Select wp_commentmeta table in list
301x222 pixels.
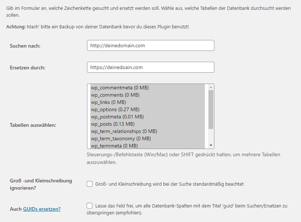148,88
